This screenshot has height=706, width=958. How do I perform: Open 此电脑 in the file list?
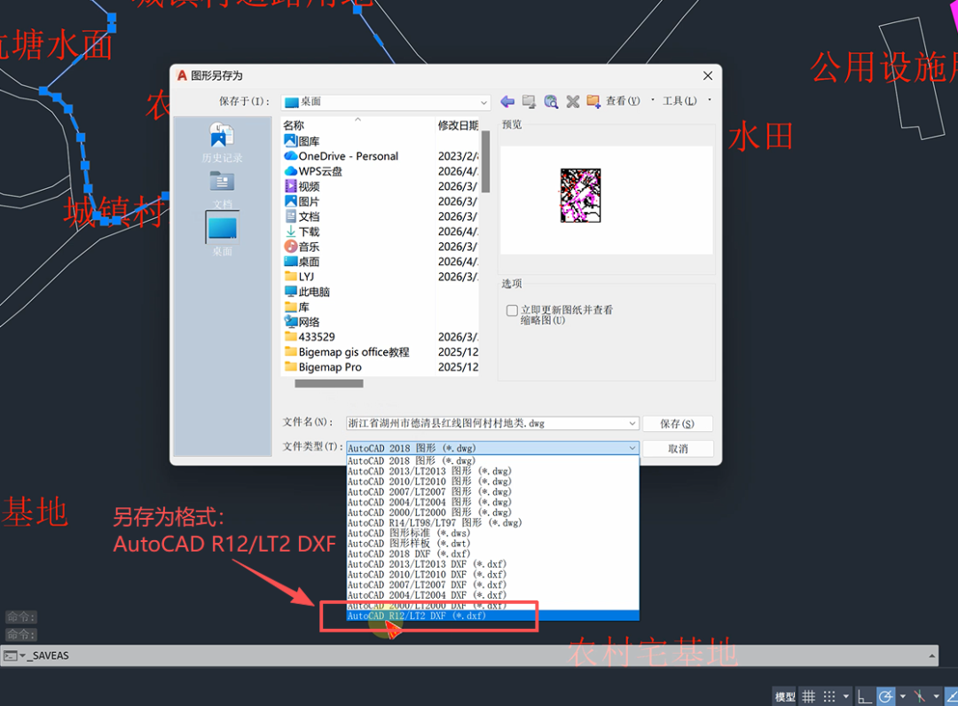[307, 292]
